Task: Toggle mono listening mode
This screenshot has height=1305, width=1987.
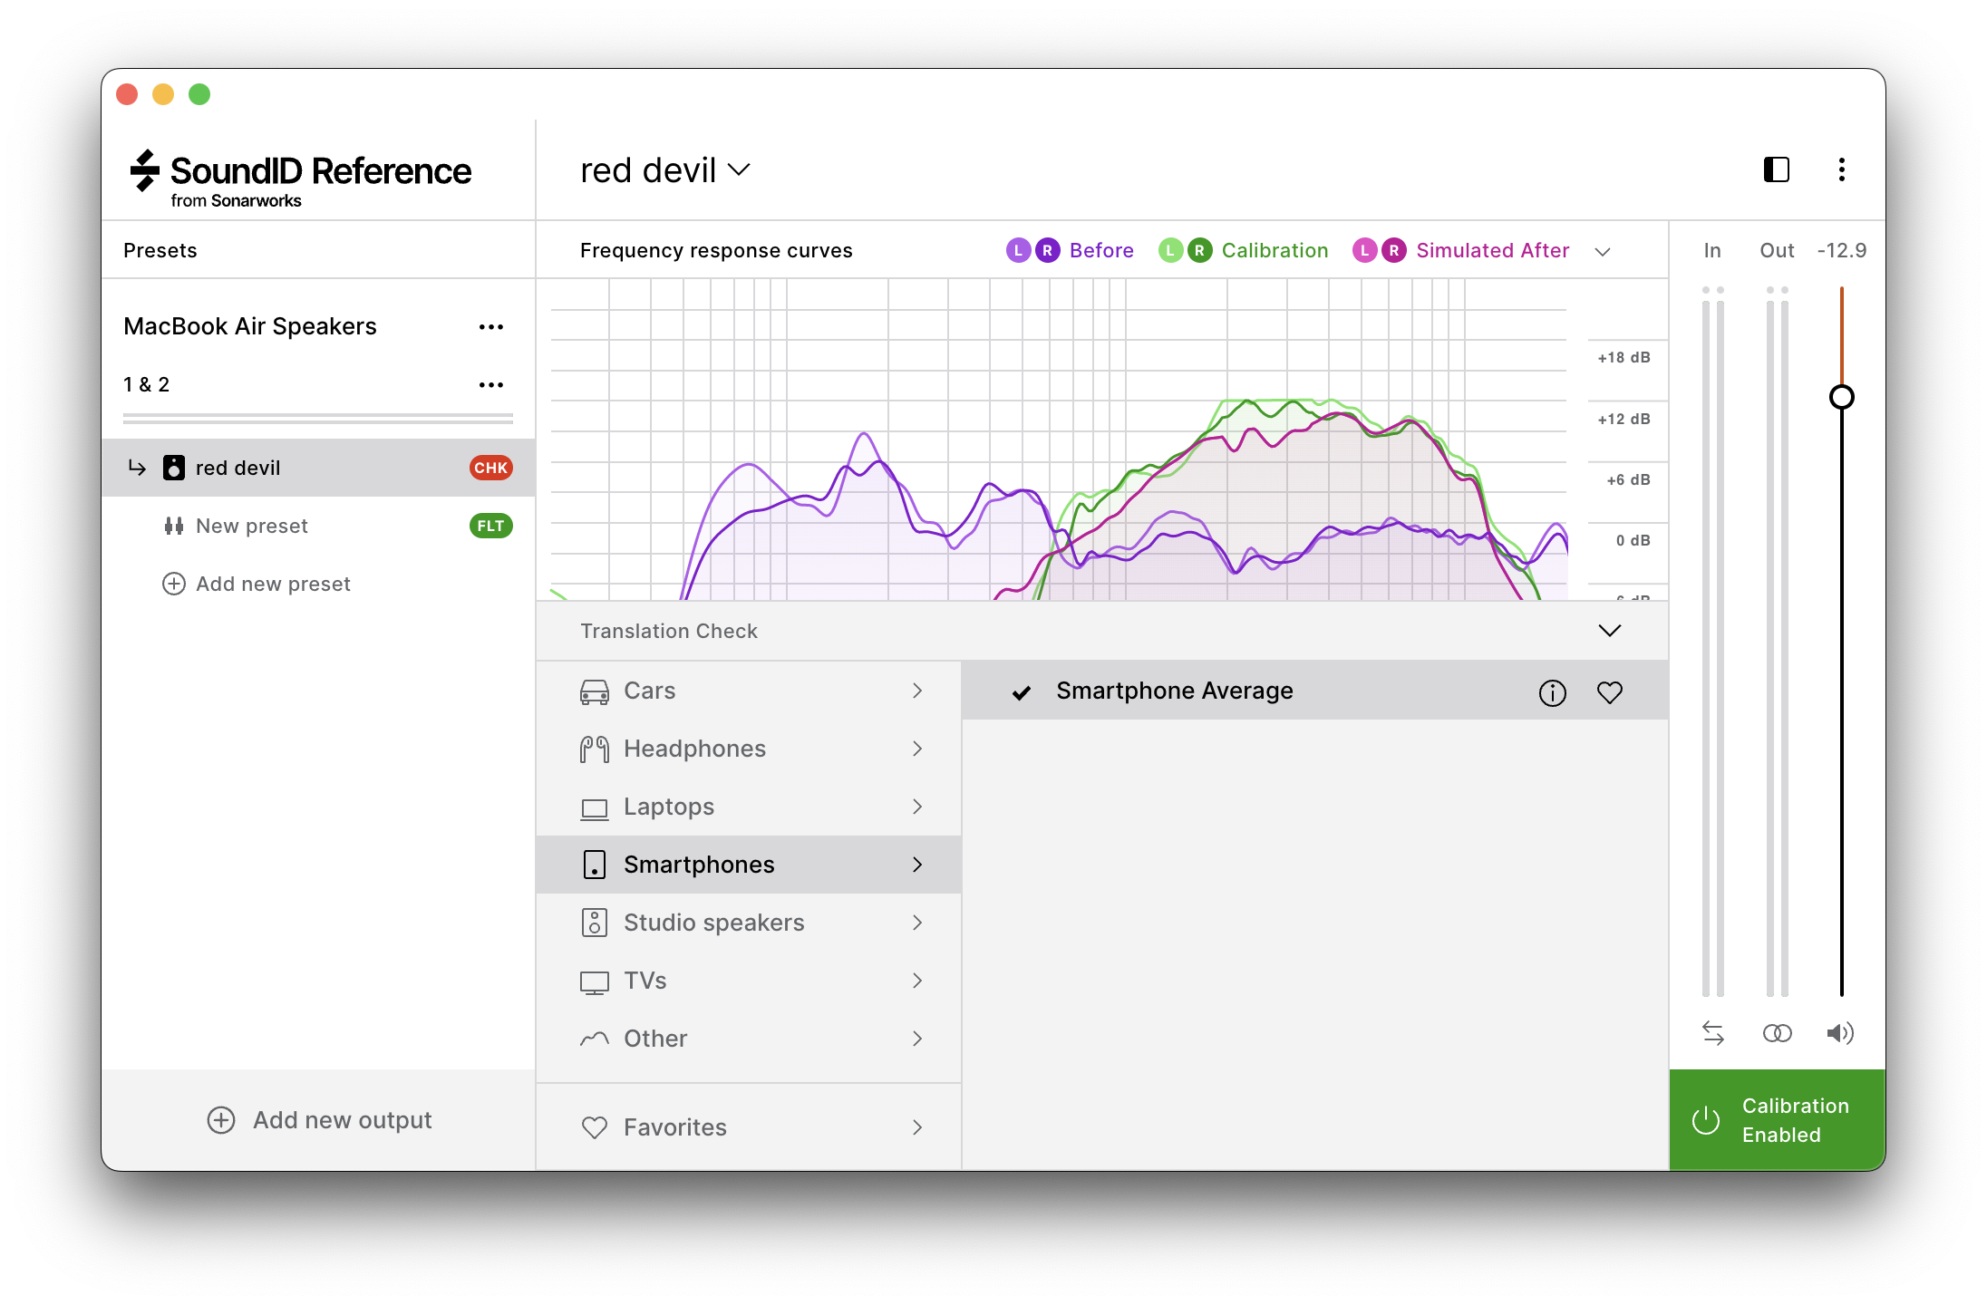Action: pyautogui.click(x=1777, y=1033)
